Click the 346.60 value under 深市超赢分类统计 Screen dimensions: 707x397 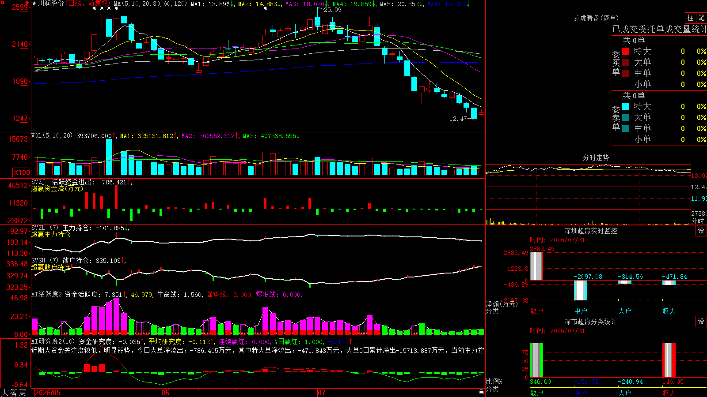tap(540, 382)
